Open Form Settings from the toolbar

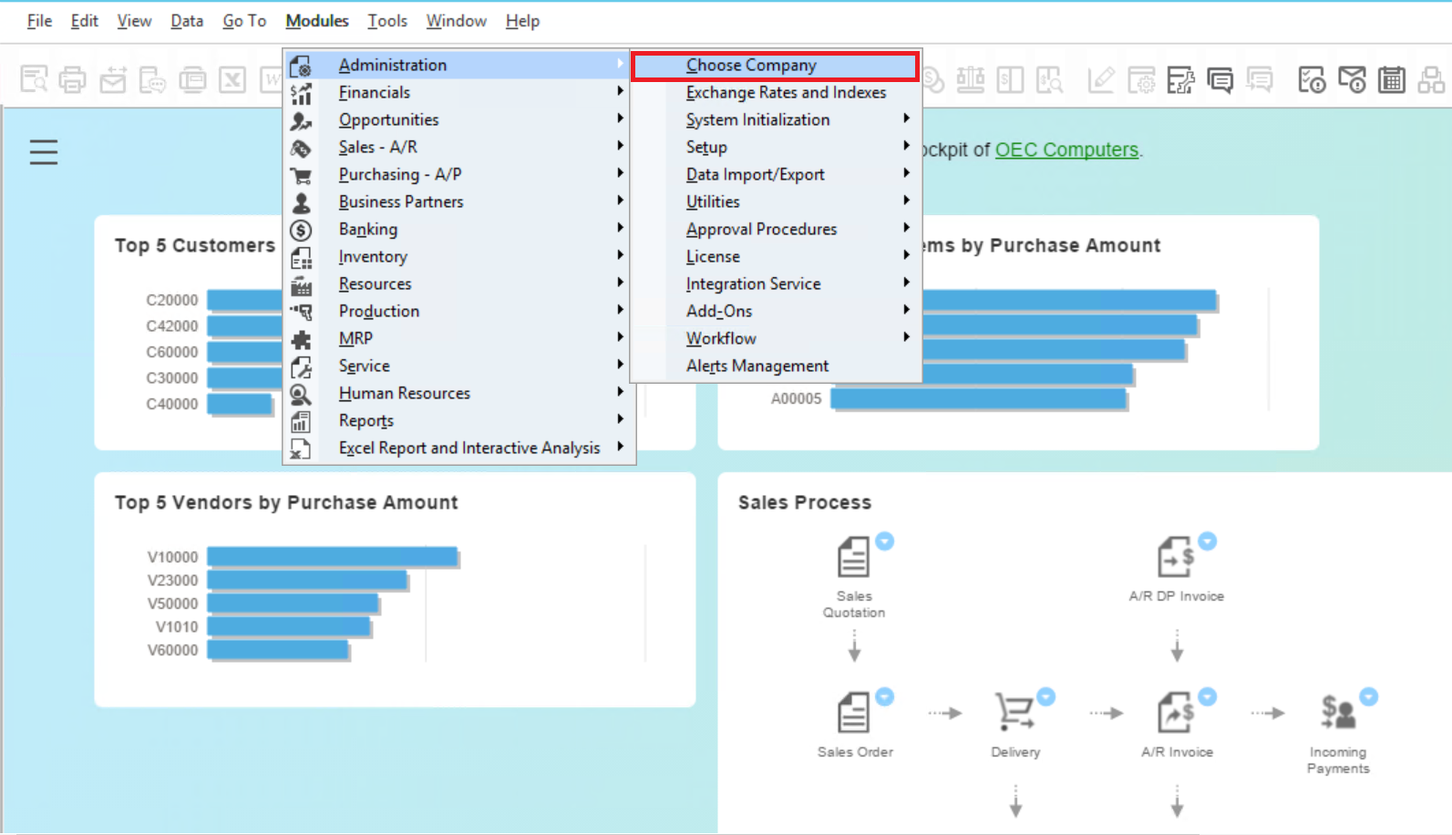tap(1141, 80)
